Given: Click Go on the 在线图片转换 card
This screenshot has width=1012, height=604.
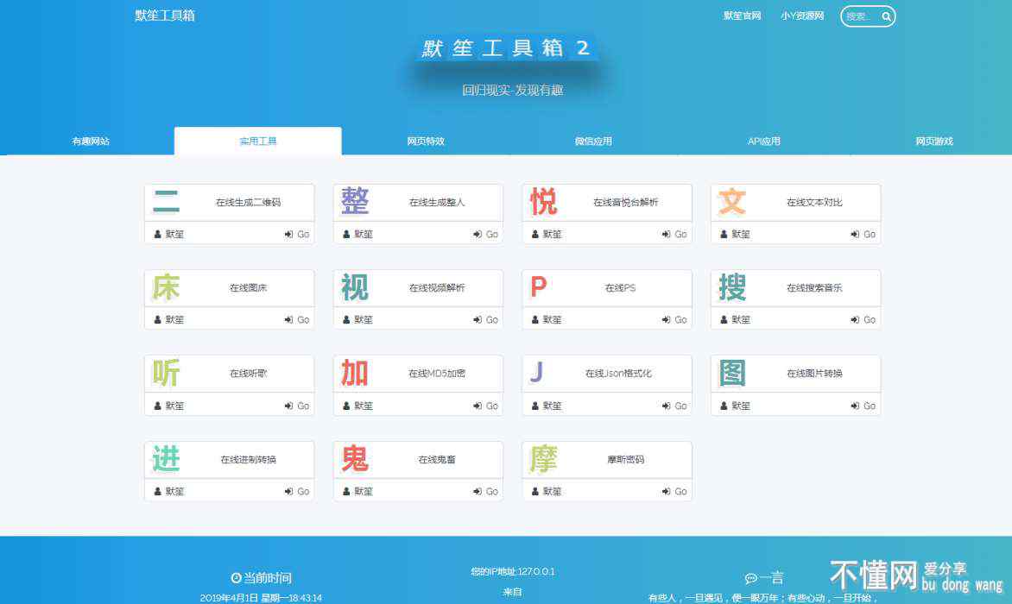Looking at the screenshot, I should pyautogui.click(x=863, y=406).
